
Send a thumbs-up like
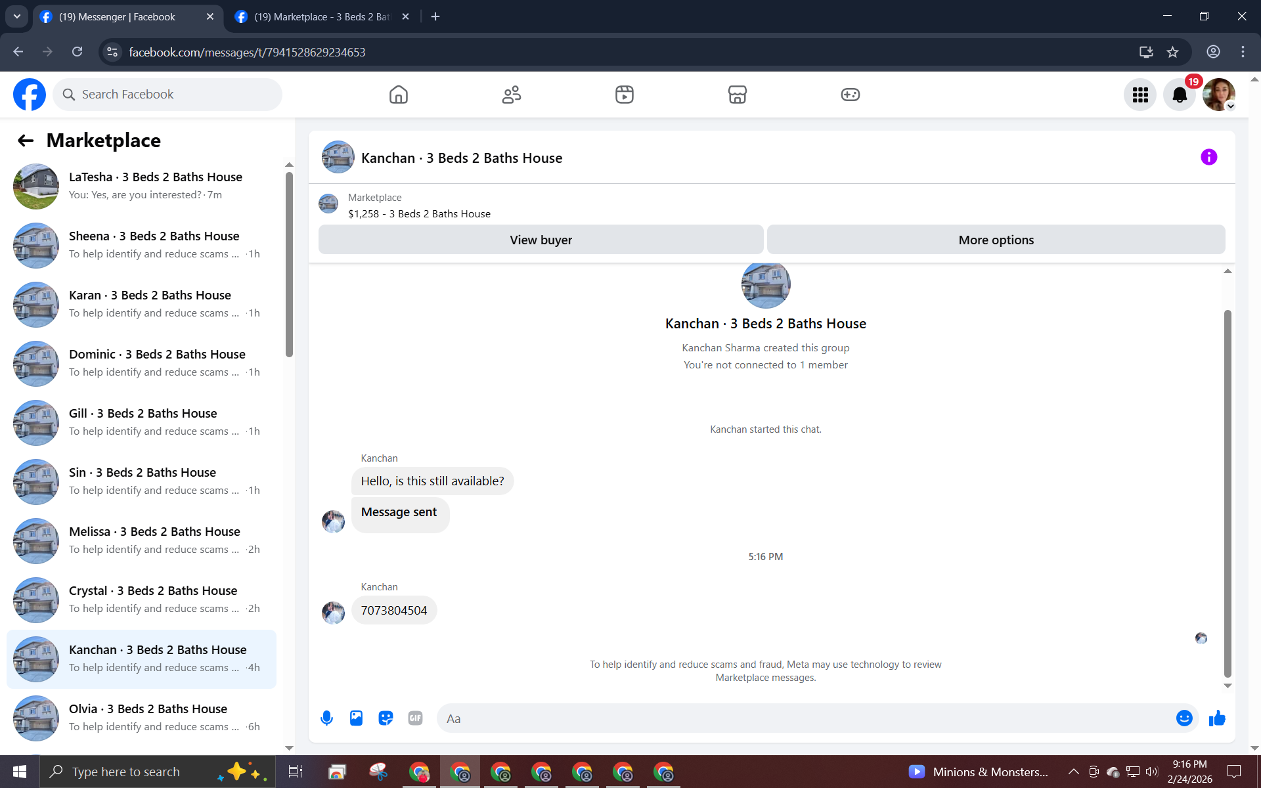[1217, 718]
